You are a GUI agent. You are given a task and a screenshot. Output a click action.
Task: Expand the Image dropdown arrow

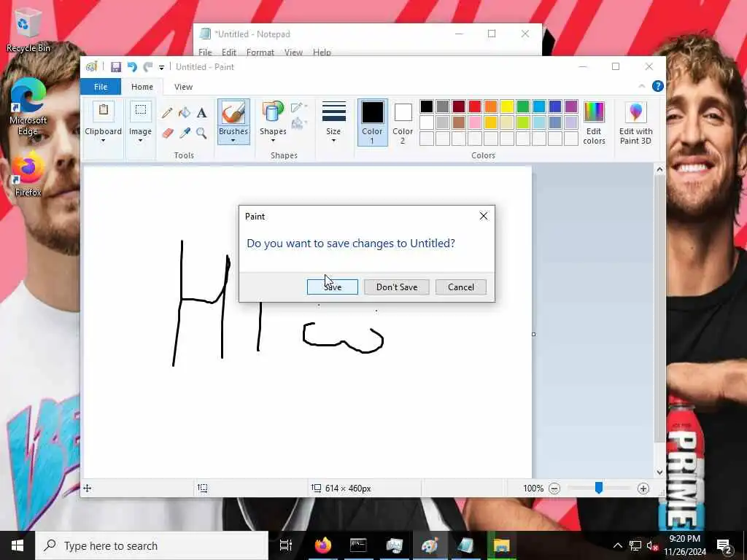[x=141, y=141]
